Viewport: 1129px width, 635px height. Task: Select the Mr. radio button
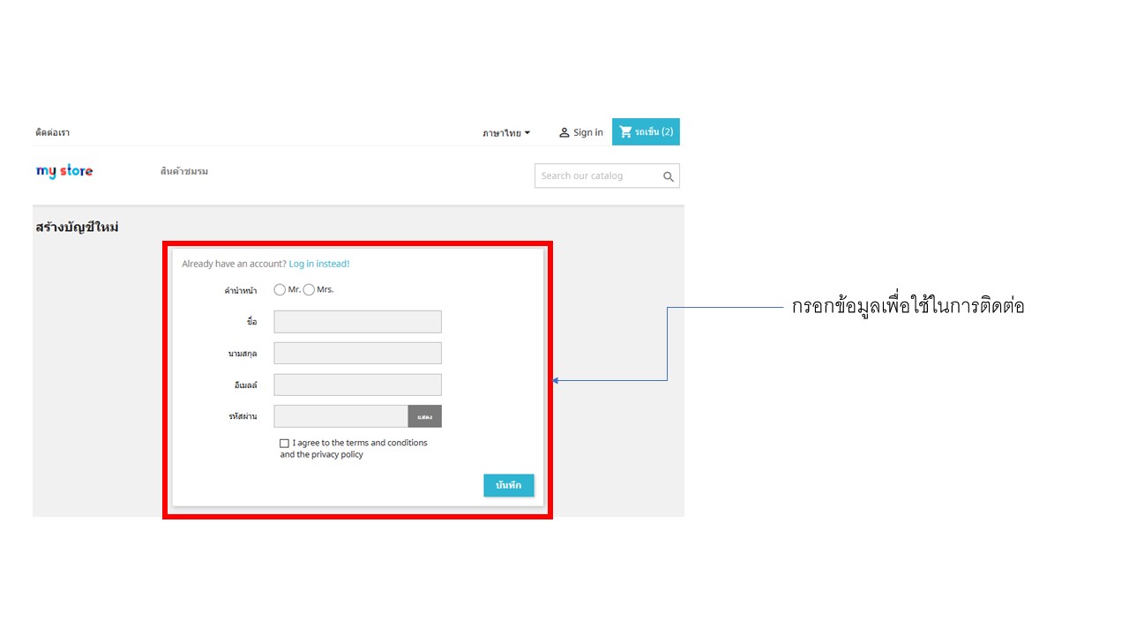[280, 289]
